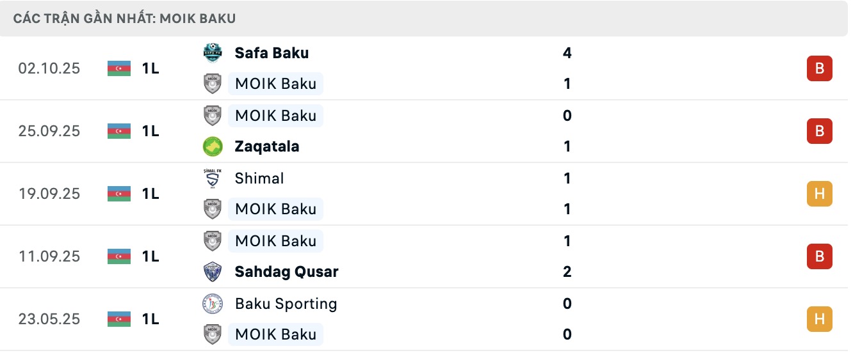The width and height of the screenshot is (853, 353).
Task: Click the Zaqatala green club crest
Action: coord(212,146)
